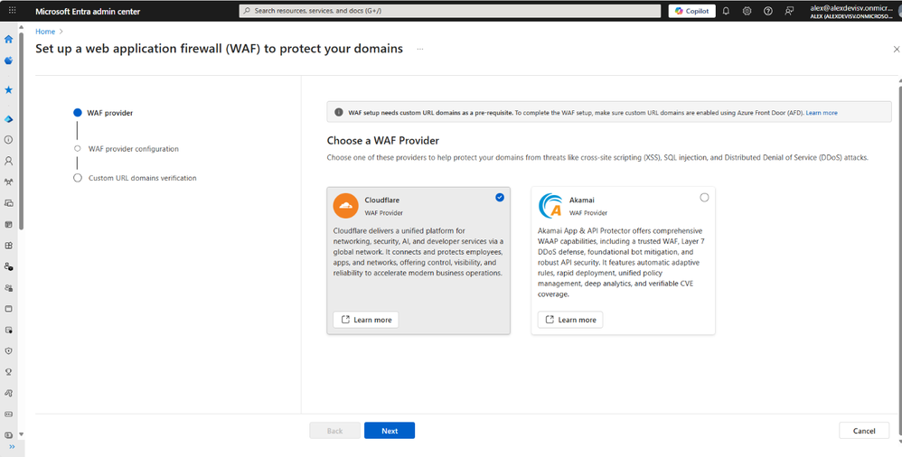Image resolution: width=902 pixels, height=457 pixels.
Task: Click the Cloudflare logo
Action: 346,206
